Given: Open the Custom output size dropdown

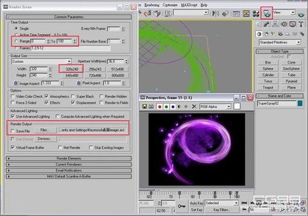Looking at the screenshot, I should tap(42, 61).
